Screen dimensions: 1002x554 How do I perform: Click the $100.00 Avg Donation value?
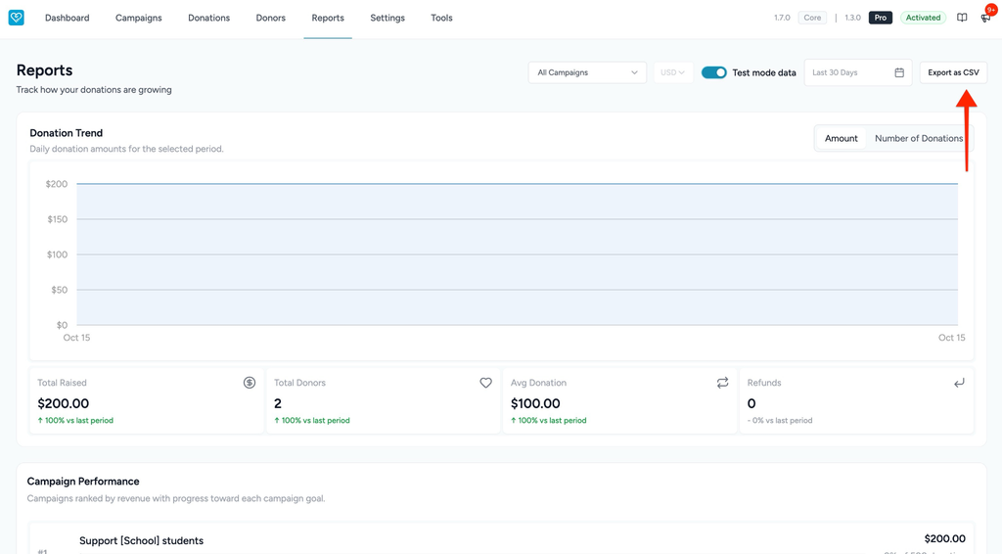pyautogui.click(x=535, y=403)
